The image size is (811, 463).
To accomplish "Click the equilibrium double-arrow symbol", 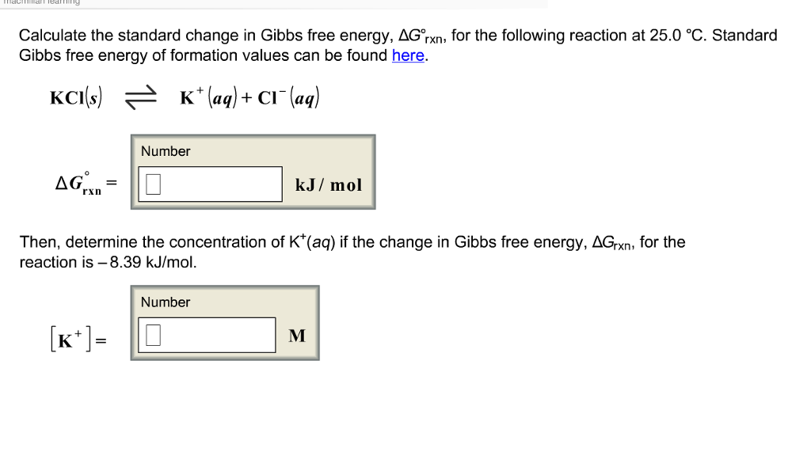I will pos(141,97).
